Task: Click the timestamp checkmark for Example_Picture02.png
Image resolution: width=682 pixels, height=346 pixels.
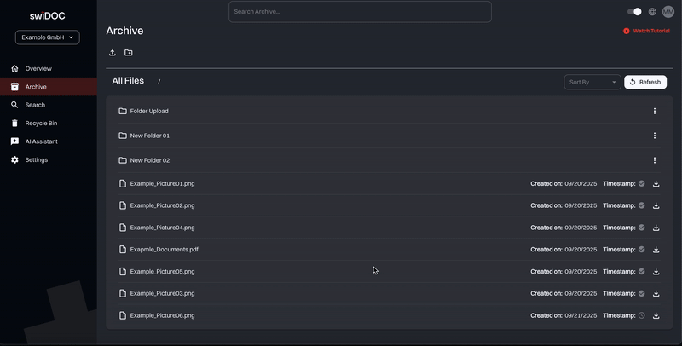Action: (x=642, y=205)
